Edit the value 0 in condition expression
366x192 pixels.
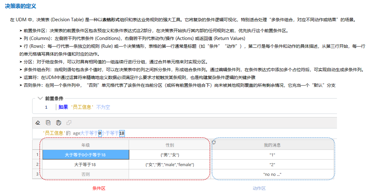point(100,133)
